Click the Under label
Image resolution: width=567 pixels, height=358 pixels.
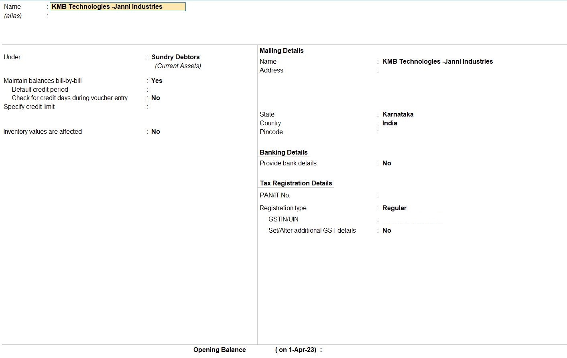click(12, 57)
